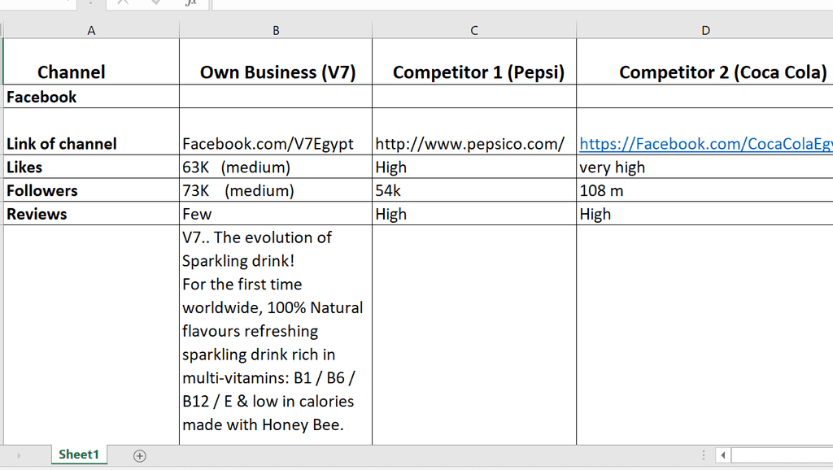Click the sheet tab navigation arrow

(19, 455)
